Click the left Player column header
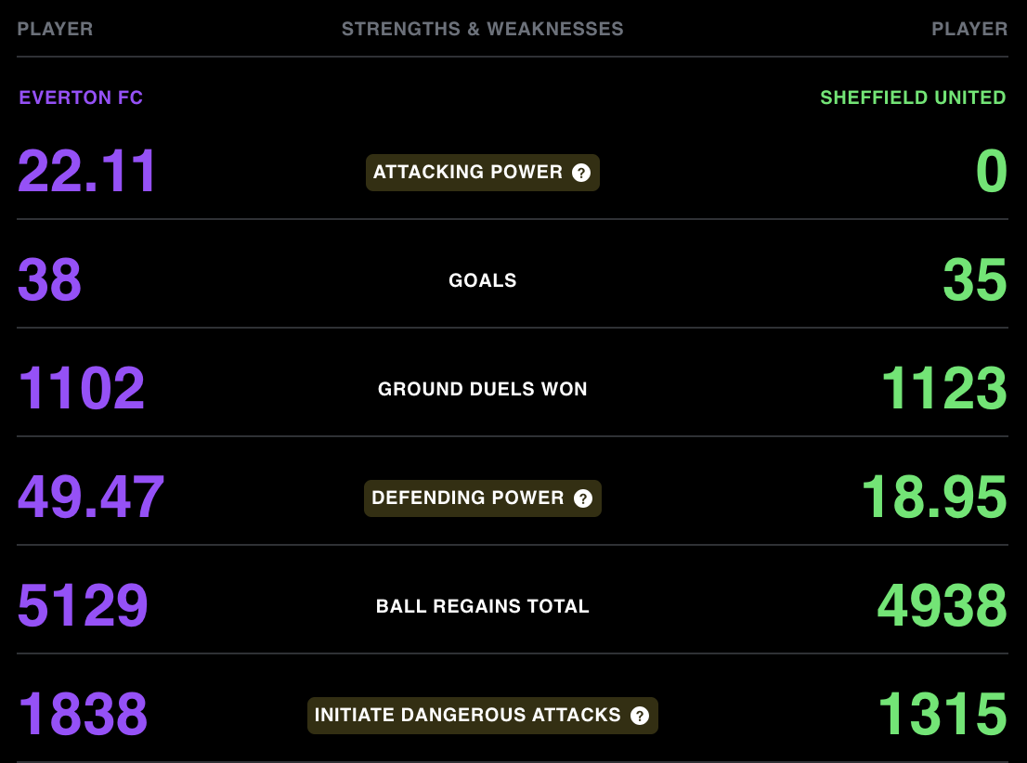 tap(55, 29)
